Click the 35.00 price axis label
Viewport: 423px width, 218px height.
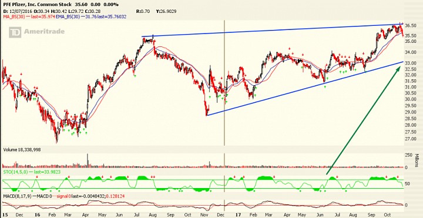[x=411, y=41]
